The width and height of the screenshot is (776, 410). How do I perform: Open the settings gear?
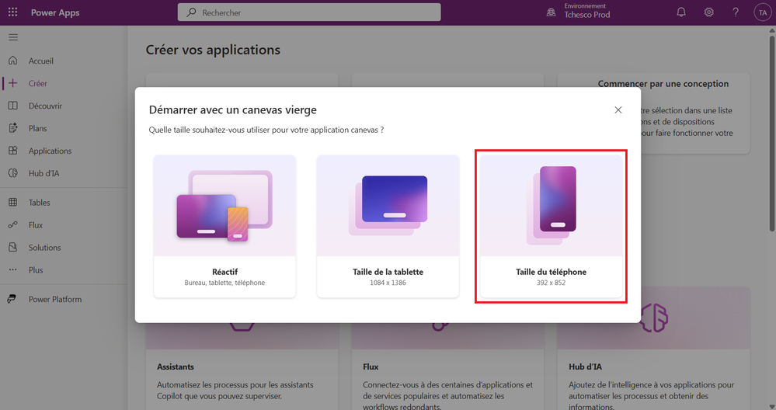point(708,12)
